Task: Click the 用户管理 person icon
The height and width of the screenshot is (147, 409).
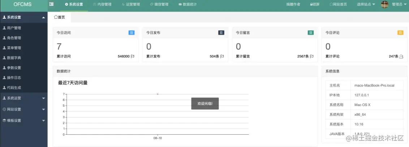Action: pyautogui.click(x=4, y=28)
